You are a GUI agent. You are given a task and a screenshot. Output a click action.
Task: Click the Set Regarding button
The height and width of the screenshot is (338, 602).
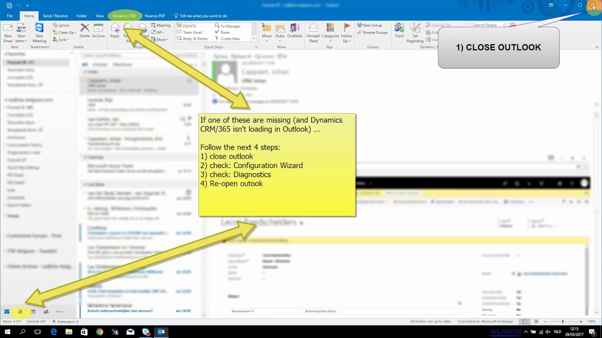point(415,33)
